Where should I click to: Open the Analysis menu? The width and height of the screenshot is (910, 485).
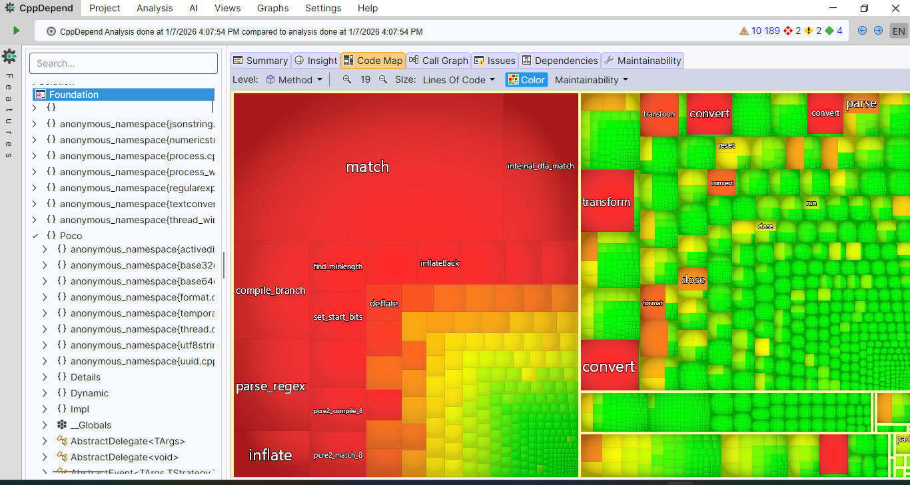click(154, 8)
